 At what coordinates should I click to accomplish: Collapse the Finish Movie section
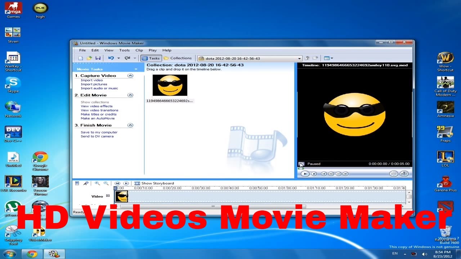pyautogui.click(x=130, y=125)
